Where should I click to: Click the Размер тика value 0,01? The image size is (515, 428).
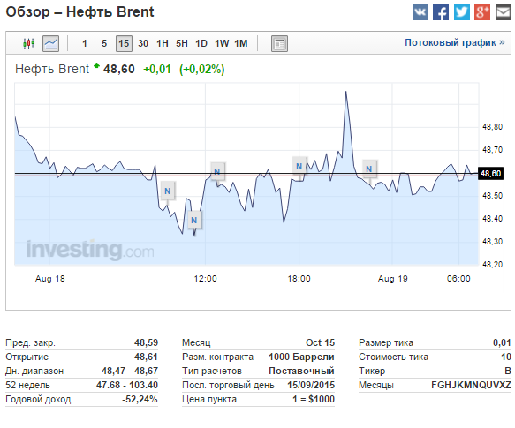502,342
